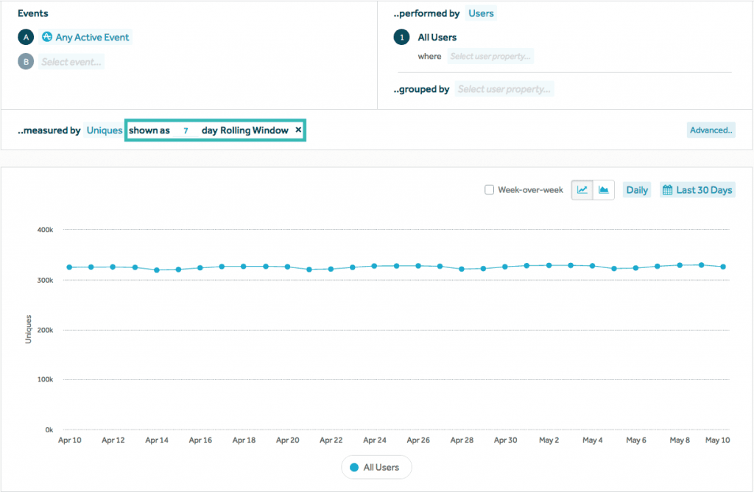Open the Daily interval dropdown
The height and width of the screenshot is (492, 754).
tap(636, 190)
